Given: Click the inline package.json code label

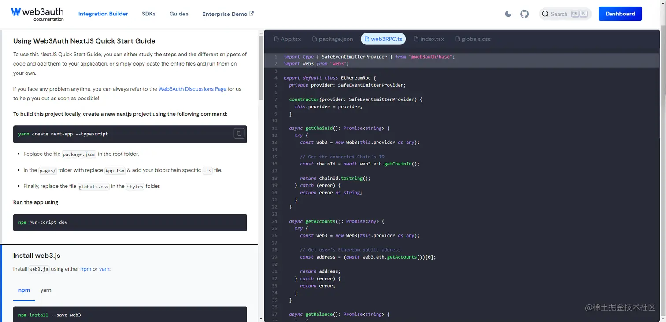Looking at the screenshot, I should pos(79,154).
